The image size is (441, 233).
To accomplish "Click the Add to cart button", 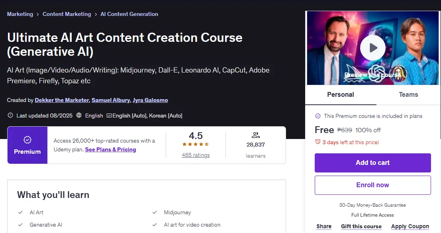I will [x=372, y=163].
